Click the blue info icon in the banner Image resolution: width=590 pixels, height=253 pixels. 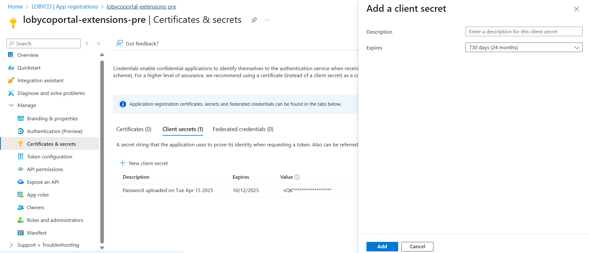pyautogui.click(x=123, y=104)
